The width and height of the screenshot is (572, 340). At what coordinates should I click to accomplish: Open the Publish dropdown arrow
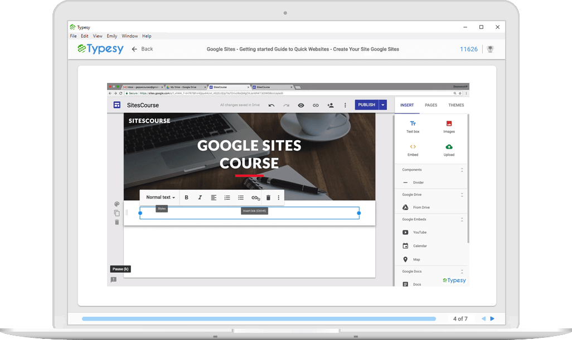tap(383, 105)
